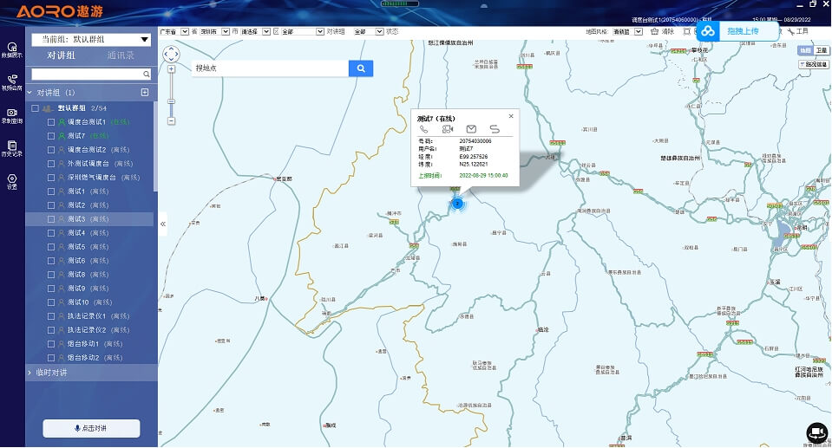Open the province dropdown showing 广东省
The height and width of the screenshot is (448, 832).
point(174,32)
